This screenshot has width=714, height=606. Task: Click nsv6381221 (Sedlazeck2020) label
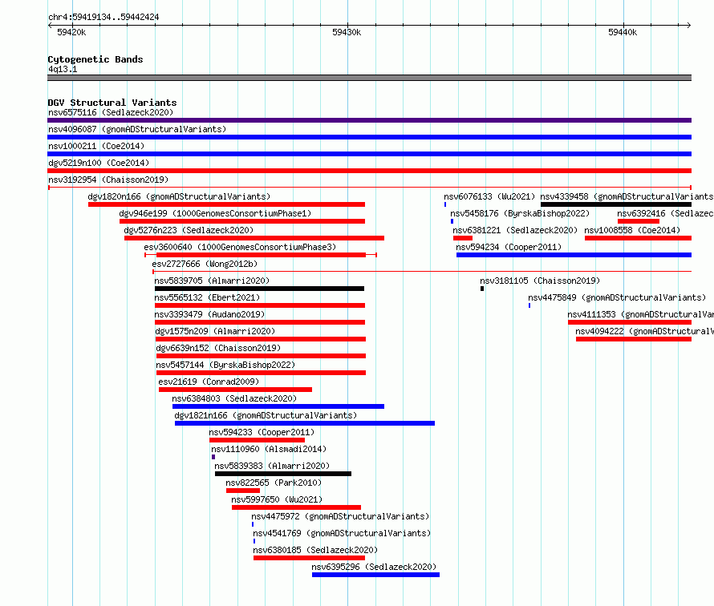[514, 230]
